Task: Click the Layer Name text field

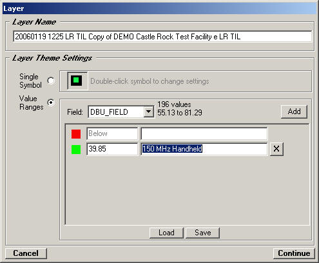Action: 162,37
